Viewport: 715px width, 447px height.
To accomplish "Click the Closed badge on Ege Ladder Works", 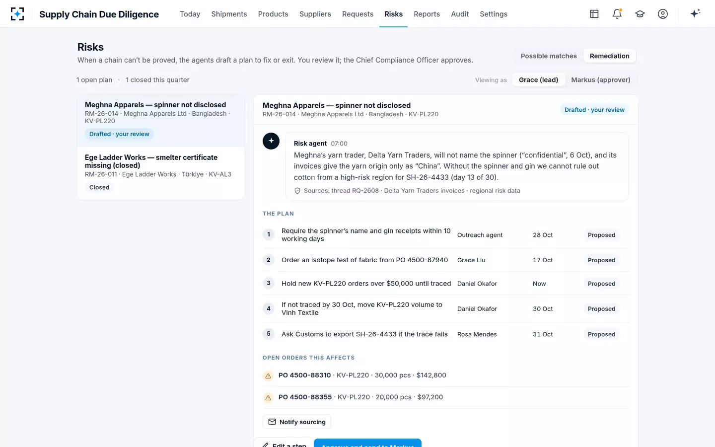I will pos(99,187).
